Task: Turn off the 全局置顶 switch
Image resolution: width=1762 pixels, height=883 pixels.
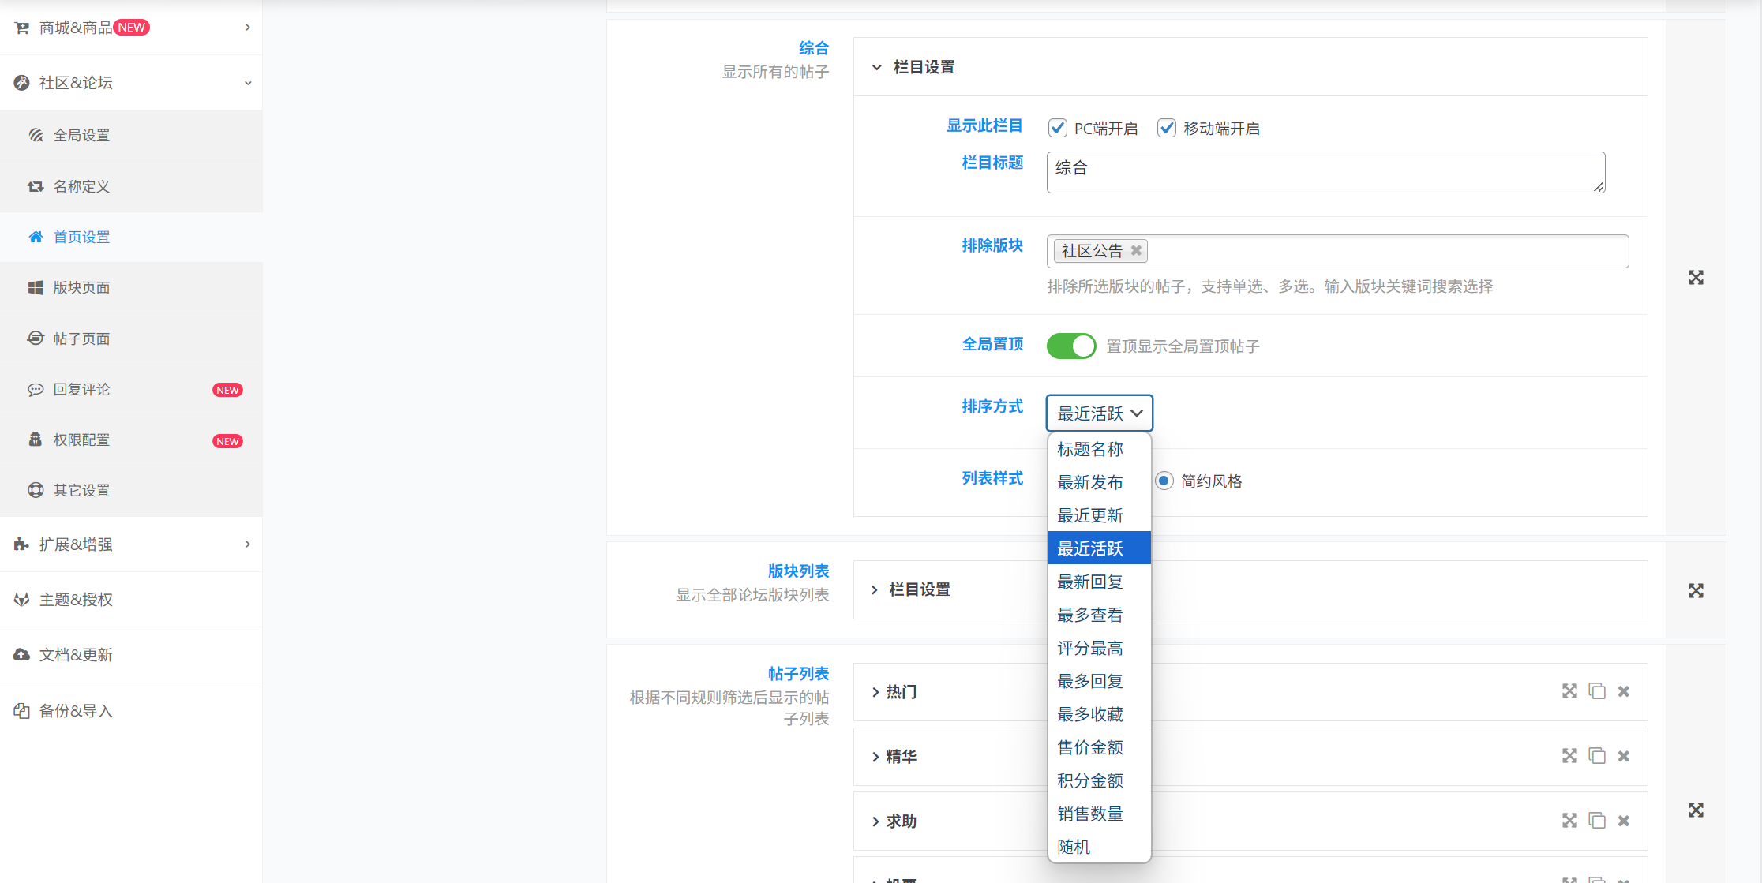Action: (x=1071, y=346)
